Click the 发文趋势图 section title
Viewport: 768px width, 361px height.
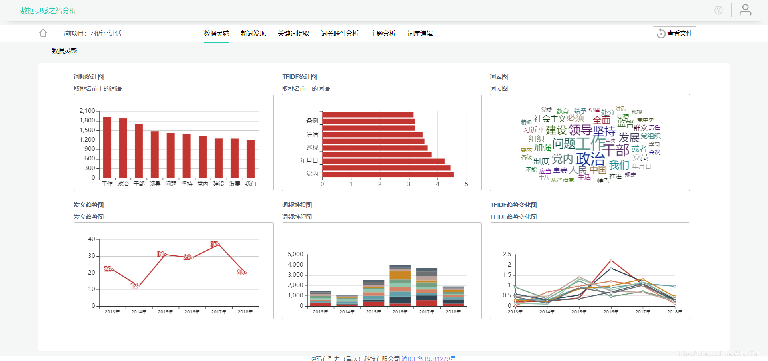tap(89, 205)
